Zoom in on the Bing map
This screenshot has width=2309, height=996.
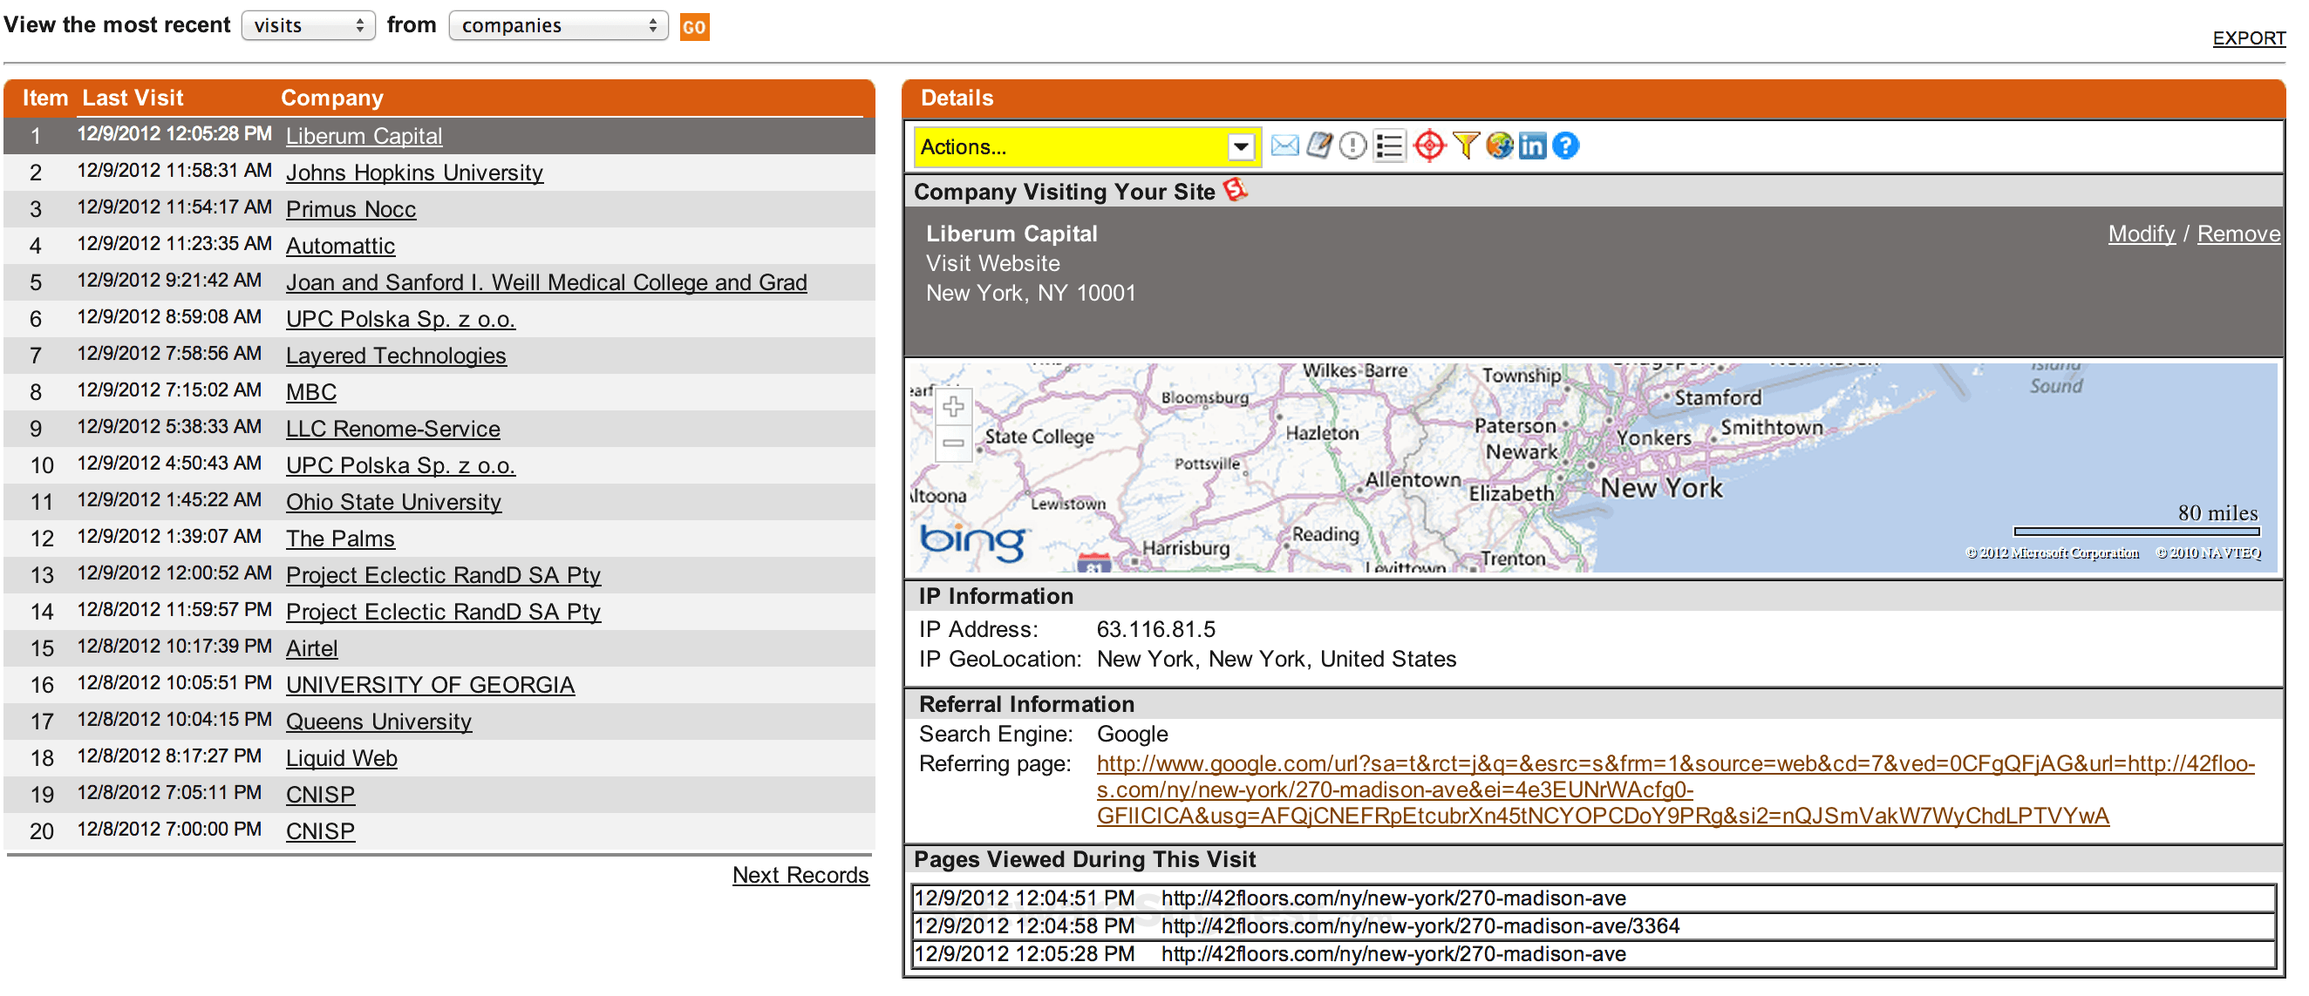click(x=953, y=408)
